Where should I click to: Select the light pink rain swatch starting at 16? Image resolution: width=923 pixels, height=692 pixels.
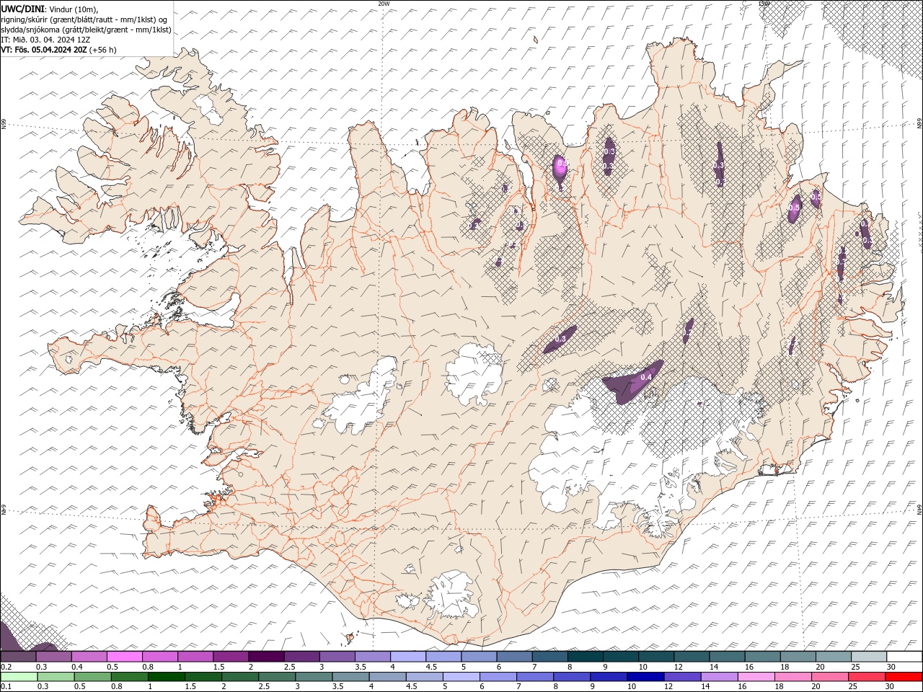click(756, 677)
